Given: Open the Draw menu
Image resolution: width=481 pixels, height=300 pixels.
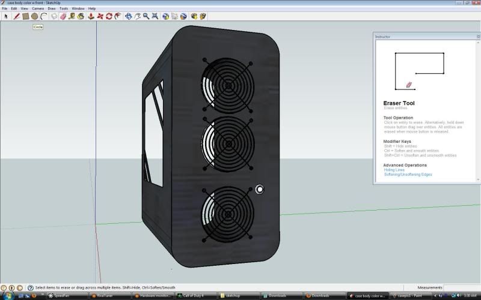Looking at the screenshot, I should click(52, 8).
